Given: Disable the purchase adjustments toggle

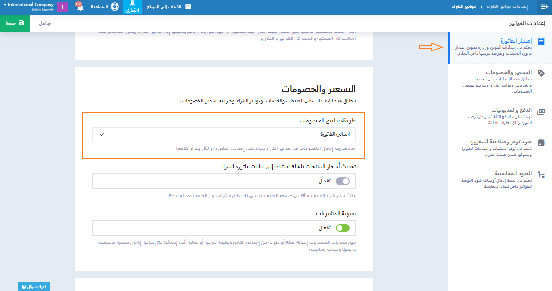Looking at the screenshot, I should (343, 228).
